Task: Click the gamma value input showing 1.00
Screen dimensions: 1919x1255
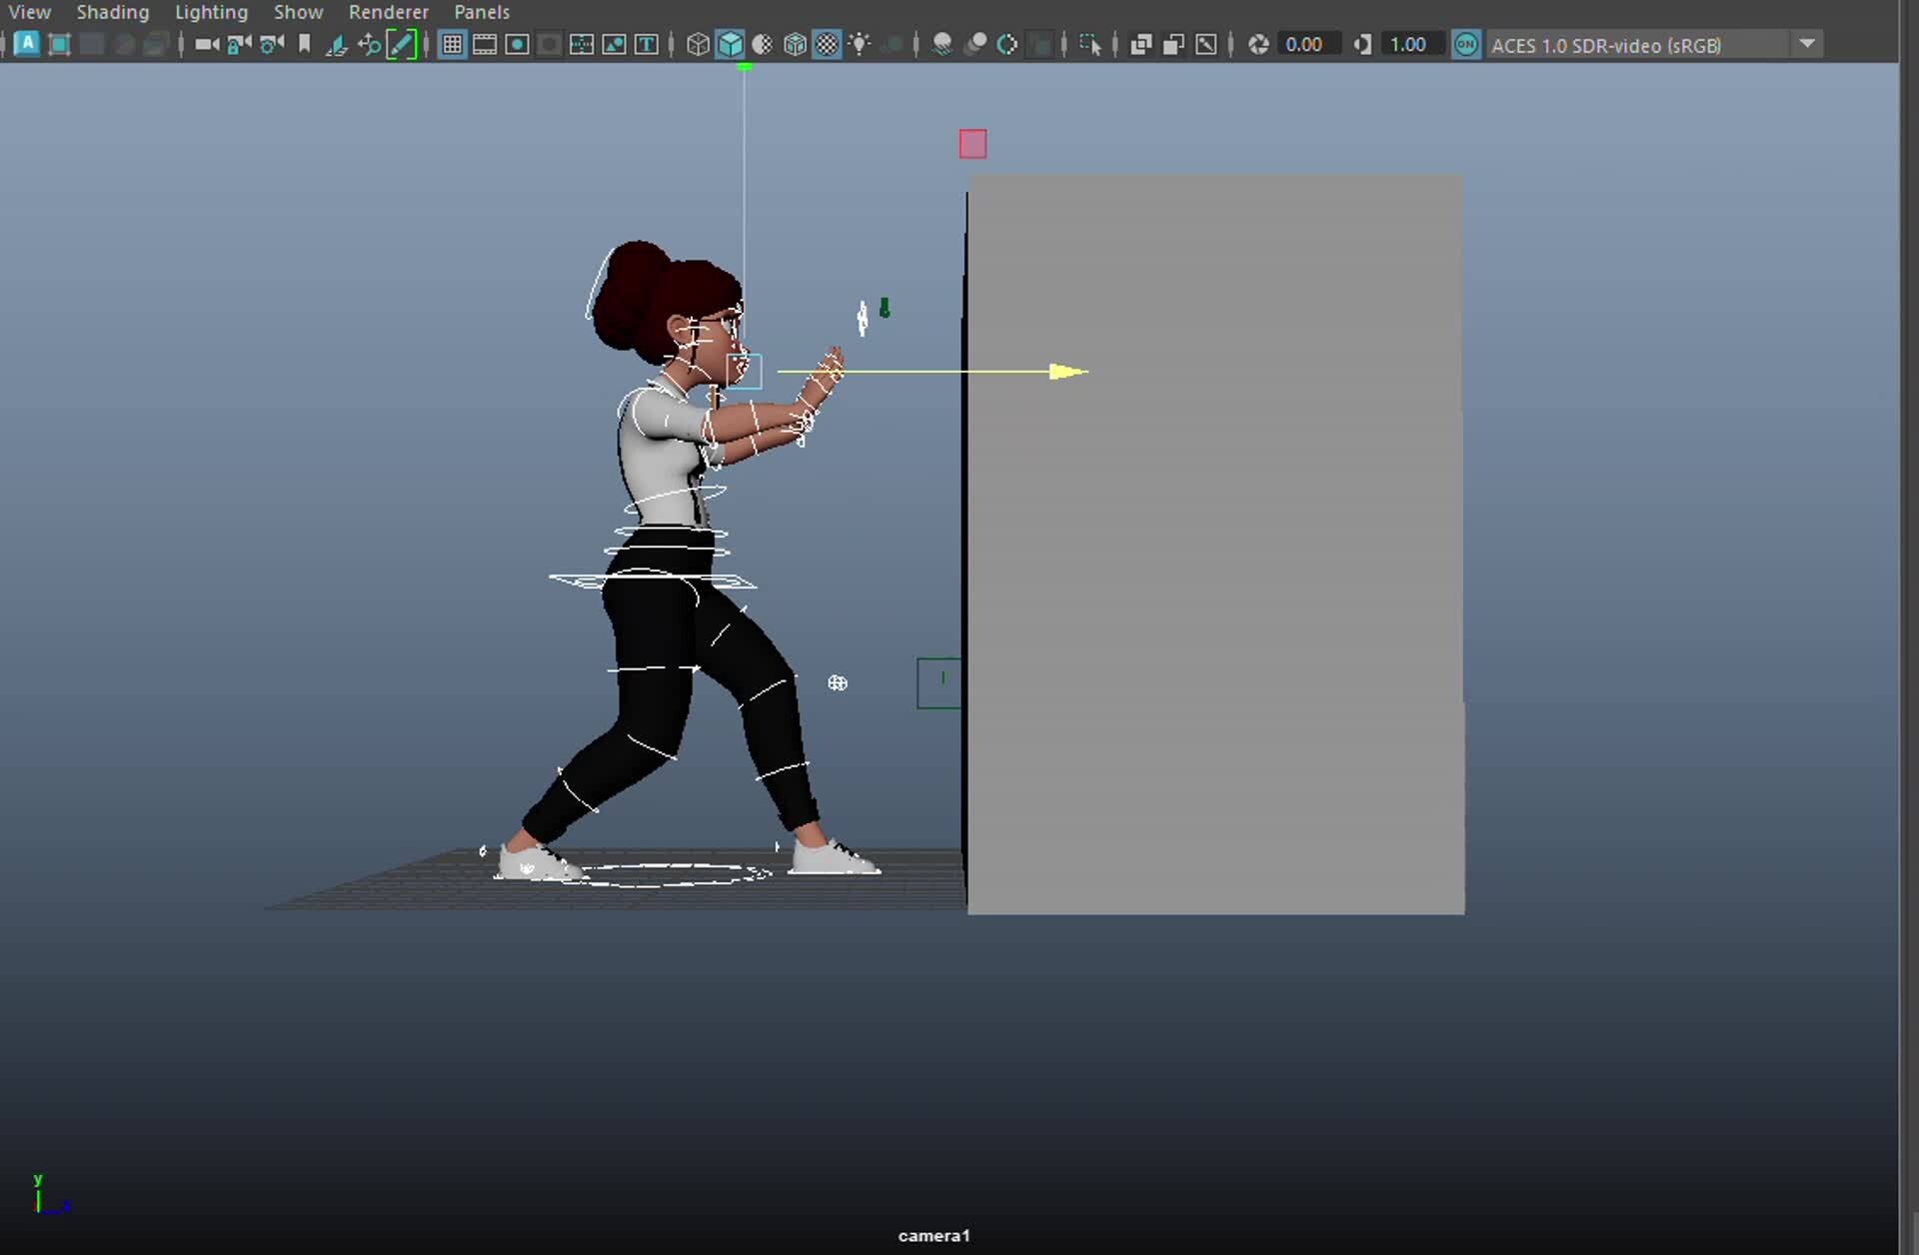Action: (x=1412, y=44)
